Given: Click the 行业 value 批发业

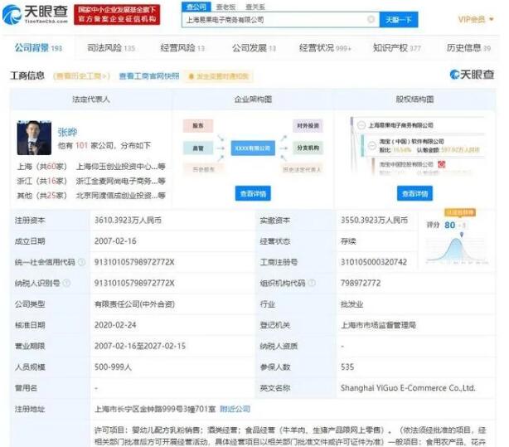Looking at the screenshot, I should [x=351, y=304].
